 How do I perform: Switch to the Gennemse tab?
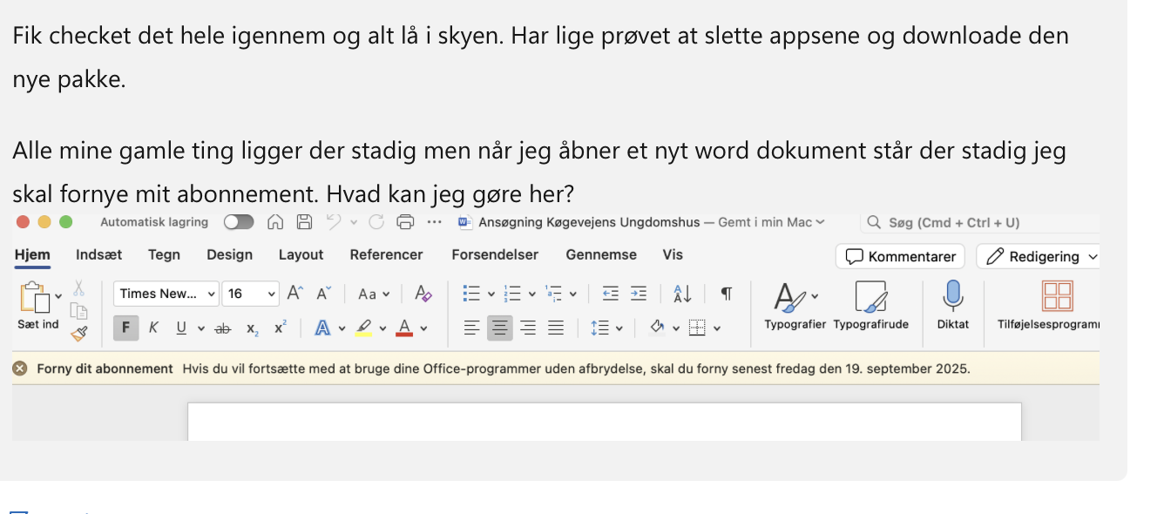point(601,255)
